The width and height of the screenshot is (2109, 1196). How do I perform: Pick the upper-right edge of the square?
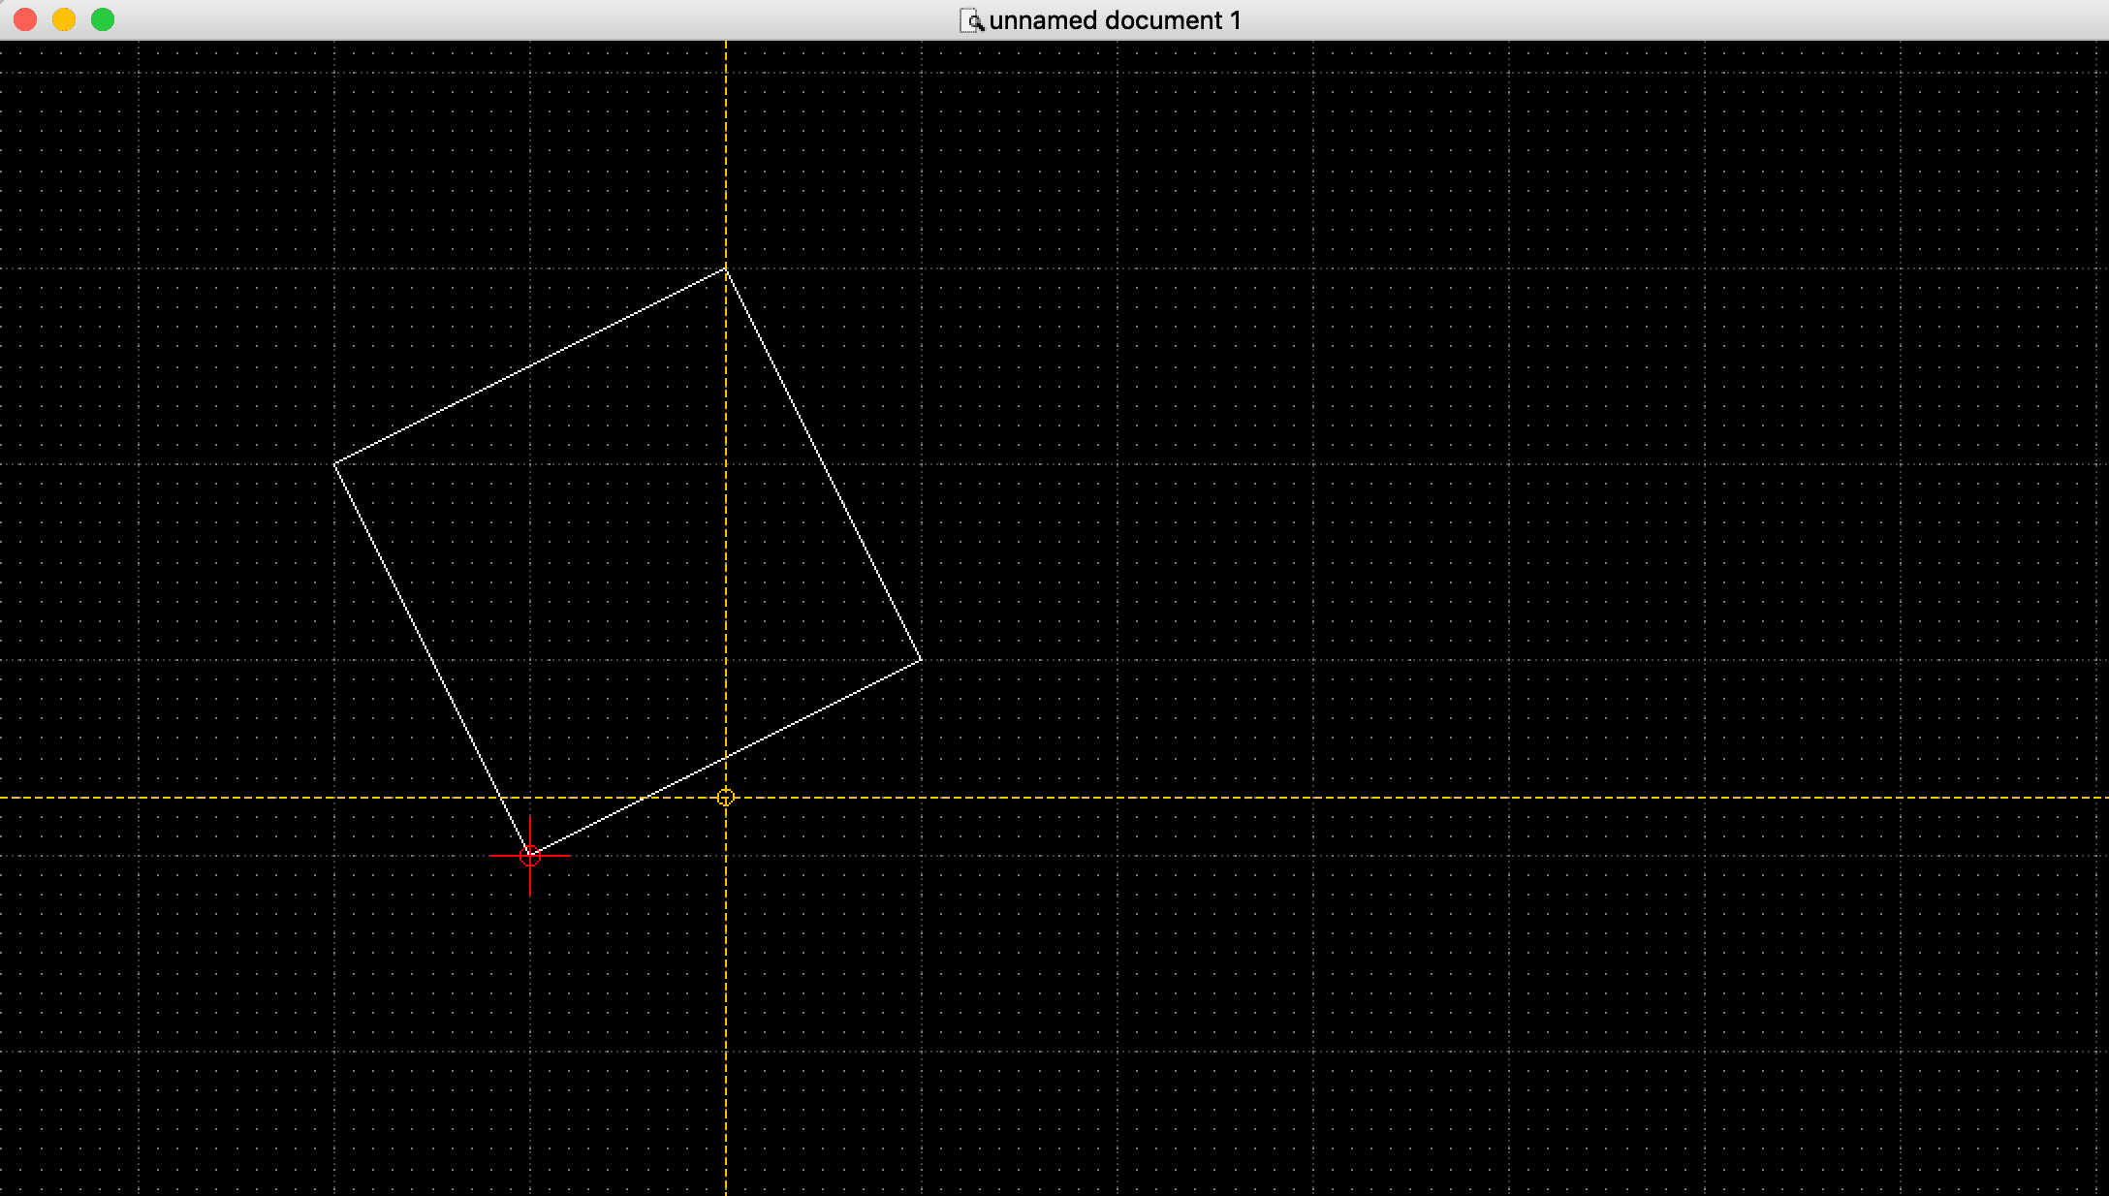[824, 465]
